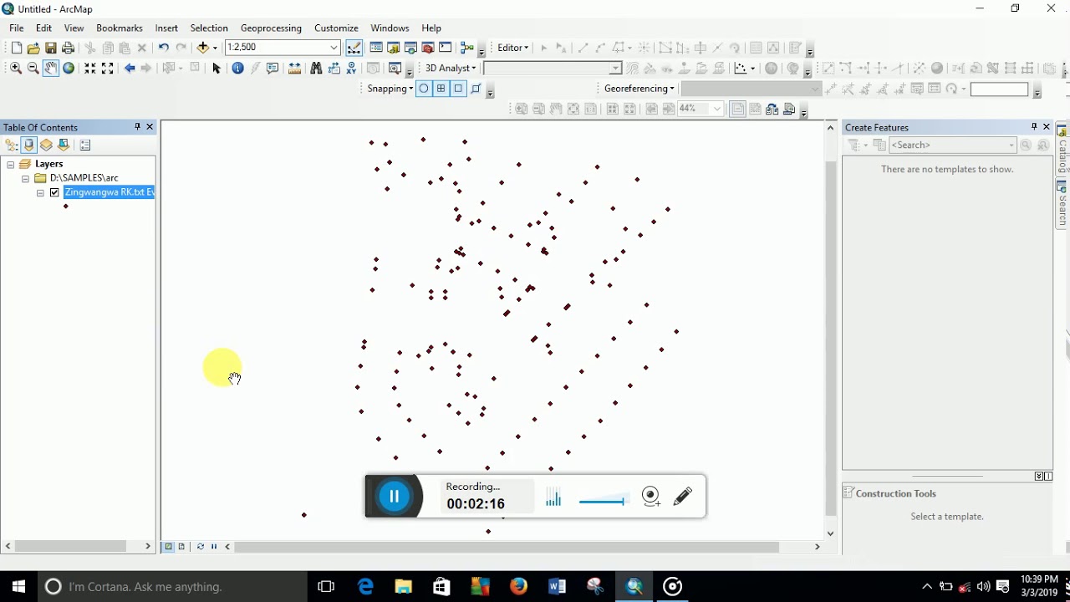The image size is (1070, 602).
Task: Open the 3D Analyst dropdown
Action: pos(451,69)
